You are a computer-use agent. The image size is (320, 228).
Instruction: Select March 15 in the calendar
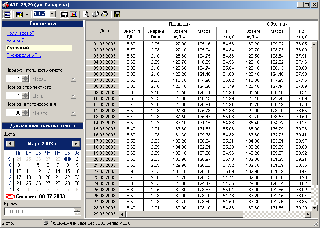point(67,171)
